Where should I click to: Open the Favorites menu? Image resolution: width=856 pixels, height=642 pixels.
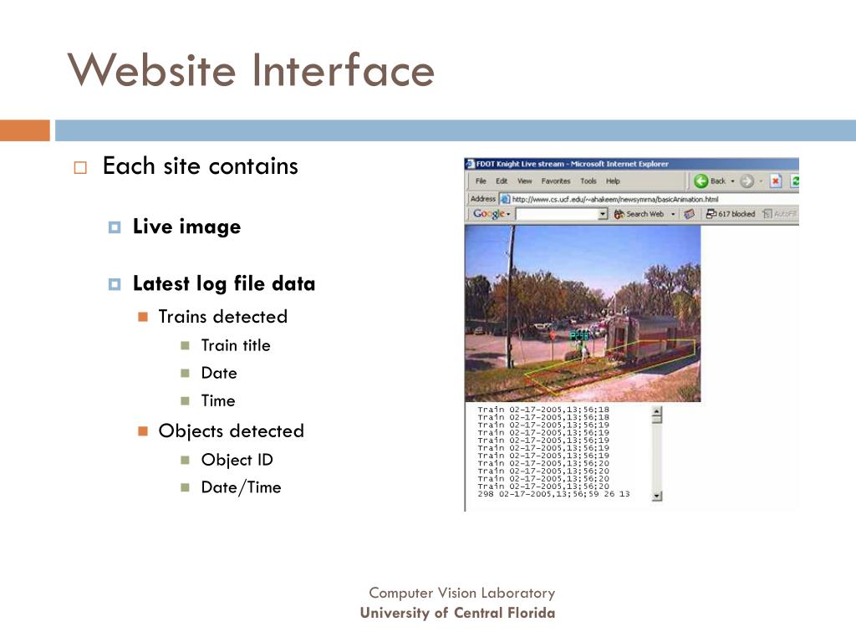tap(556, 181)
